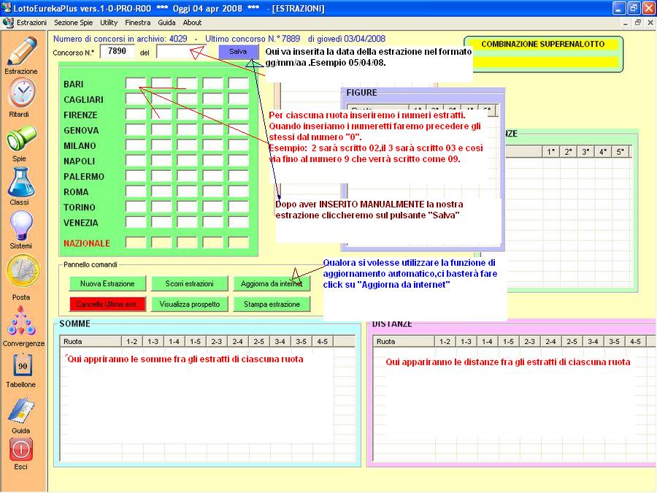Click the Stampa estrazione button

pyautogui.click(x=272, y=304)
